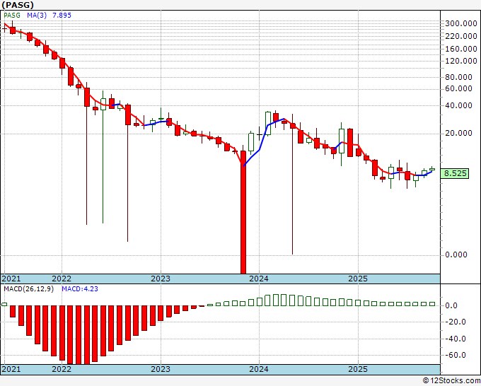Image resolution: width=481 pixels, height=386 pixels.
Task: Click the MACD:4.23 value label
Action: click(x=80, y=289)
